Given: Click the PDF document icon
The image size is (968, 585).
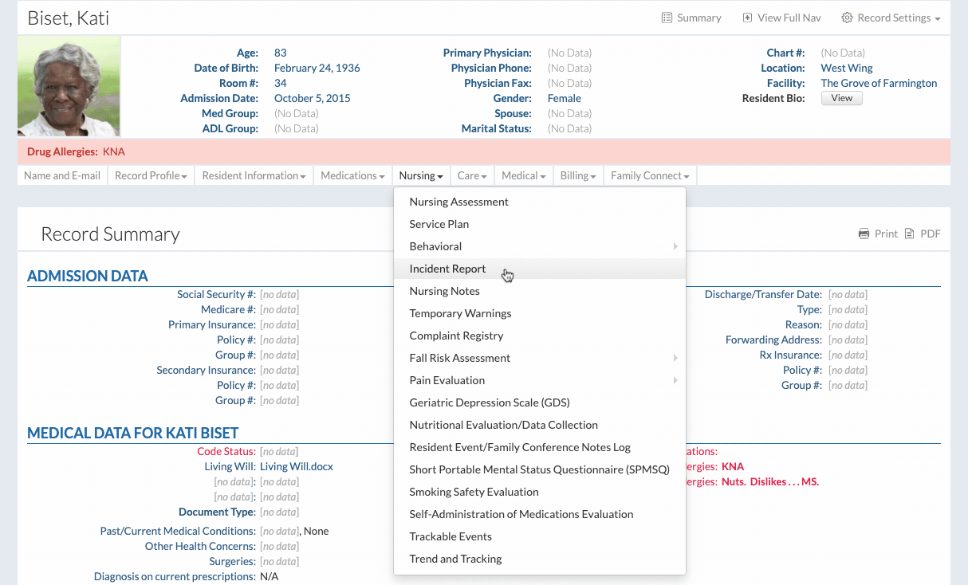Looking at the screenshot, I should point(909,234).
